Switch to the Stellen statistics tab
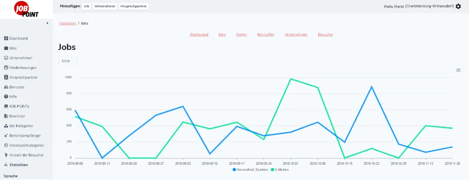Screen dimensions: 469x180 click(241, 34)
